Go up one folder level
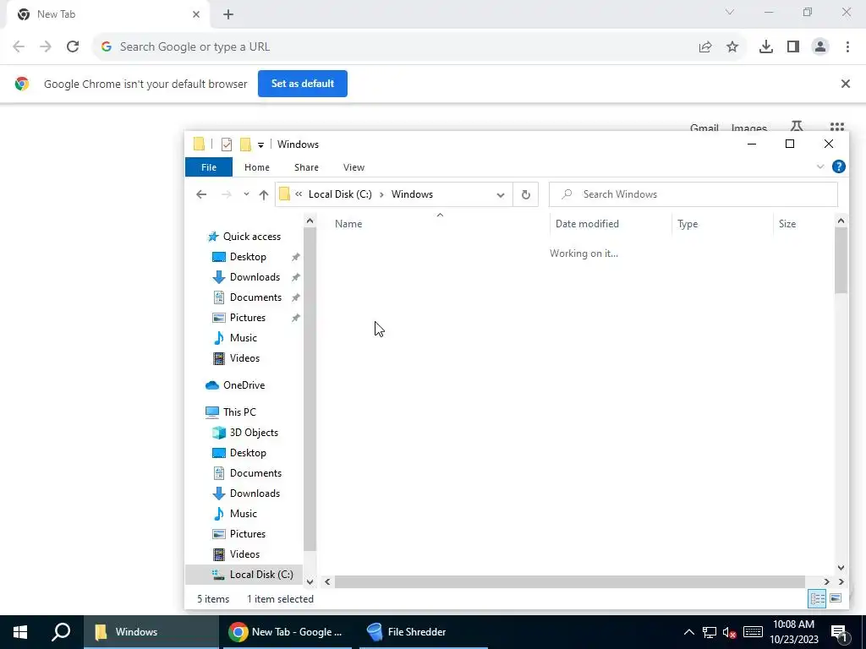The height and width of the screenshot is (649, 866). coord(264,194)
